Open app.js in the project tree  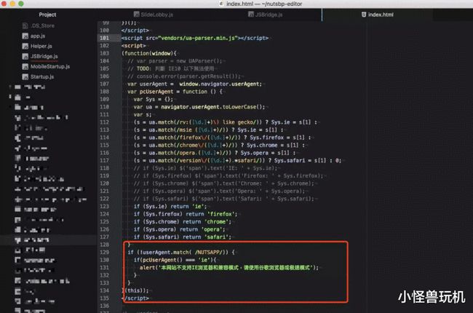pos(38,36)
